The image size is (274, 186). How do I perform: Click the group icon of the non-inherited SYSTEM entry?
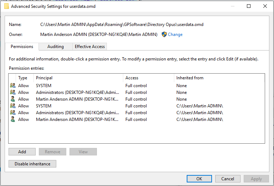[13, 85]
